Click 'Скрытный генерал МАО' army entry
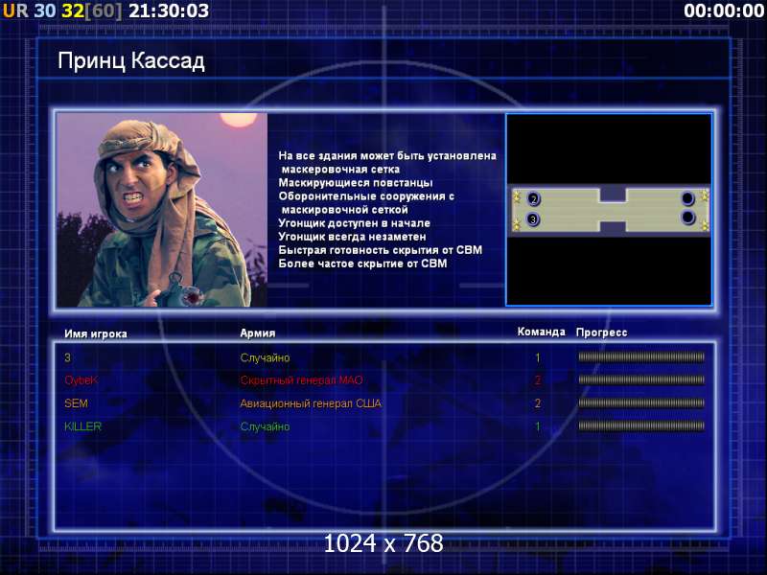 point(301,380)
